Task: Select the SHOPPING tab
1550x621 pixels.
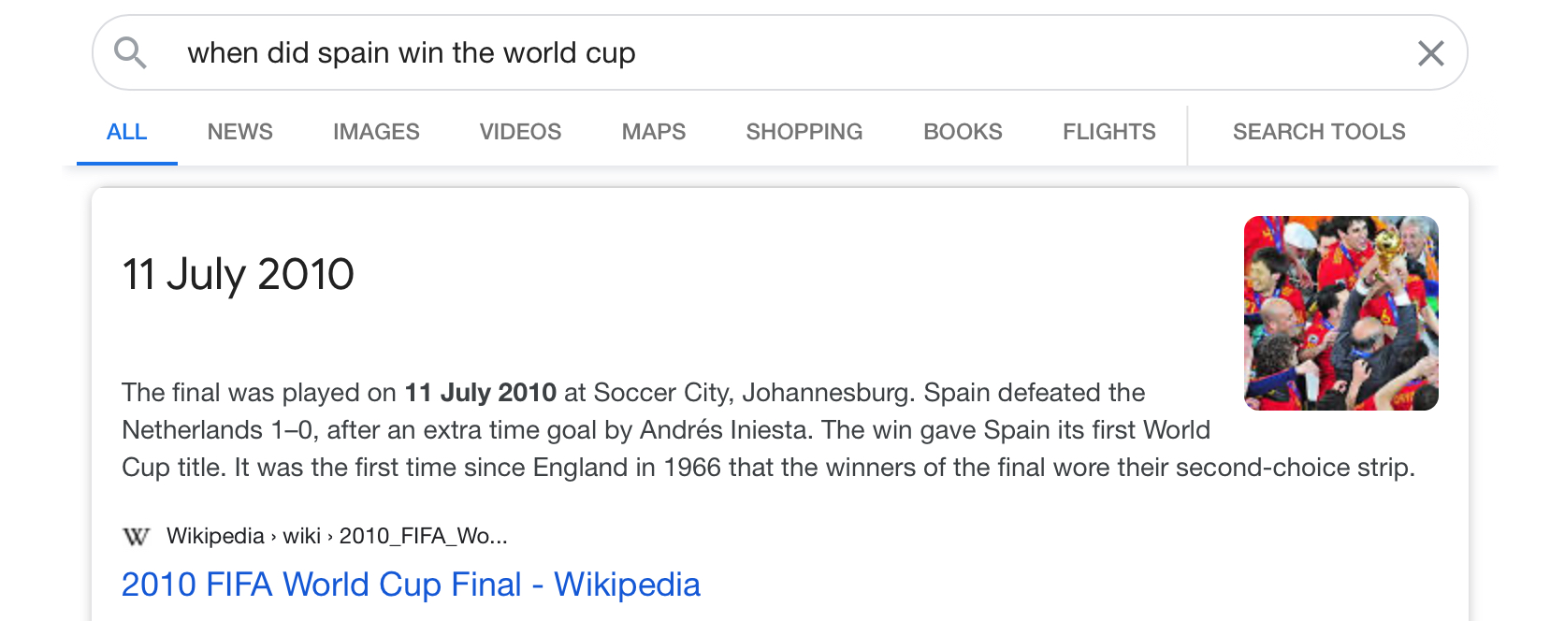Action: tap(804, 132)
